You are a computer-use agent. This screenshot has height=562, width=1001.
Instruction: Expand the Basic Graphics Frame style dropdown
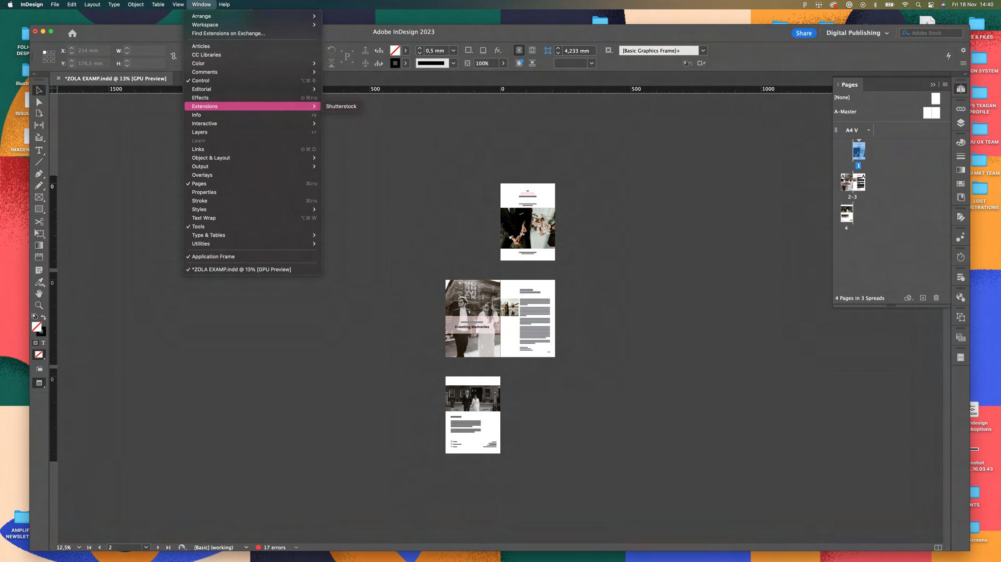click(x=703, y=51)
